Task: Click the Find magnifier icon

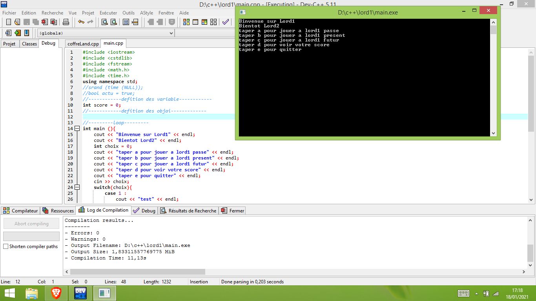Action: [x=105, y=22]
